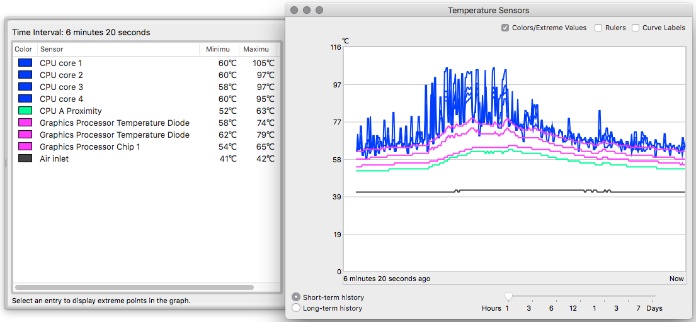Click the 52℃ minimum of CPU A Proximity

click(227, 111)
